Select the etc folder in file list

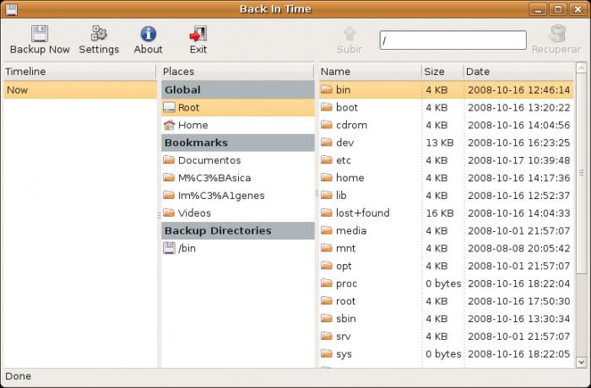tap(343, 160)
